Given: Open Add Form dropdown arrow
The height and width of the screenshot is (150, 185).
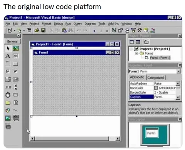Looking at the screenshot, I should (x=24, y=31).
